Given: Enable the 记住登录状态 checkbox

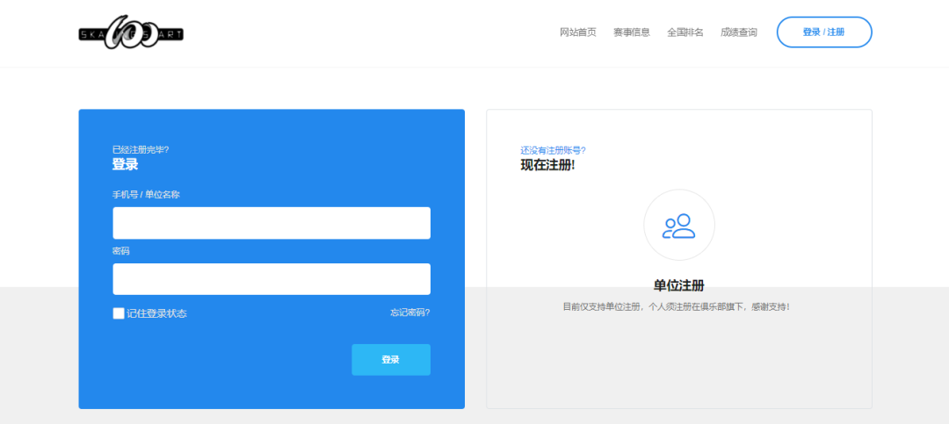Looking at the screenshot, I should (x=119, y=313).
